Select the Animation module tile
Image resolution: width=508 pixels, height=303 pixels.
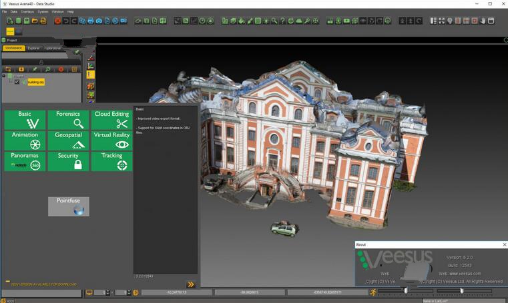click(25, 141)
